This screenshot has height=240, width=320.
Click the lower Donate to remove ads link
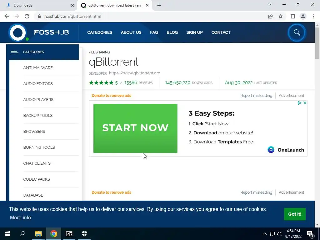point(112,192)
